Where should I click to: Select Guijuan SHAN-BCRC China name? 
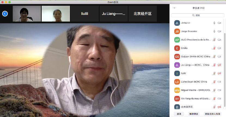coord(196,57)
